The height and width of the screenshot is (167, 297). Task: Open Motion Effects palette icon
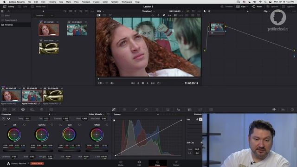pyautogui.click(x=51, y=109)
